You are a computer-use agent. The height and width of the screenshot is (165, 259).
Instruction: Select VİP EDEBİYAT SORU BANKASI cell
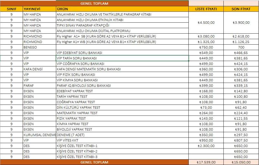tap(122, 53)
